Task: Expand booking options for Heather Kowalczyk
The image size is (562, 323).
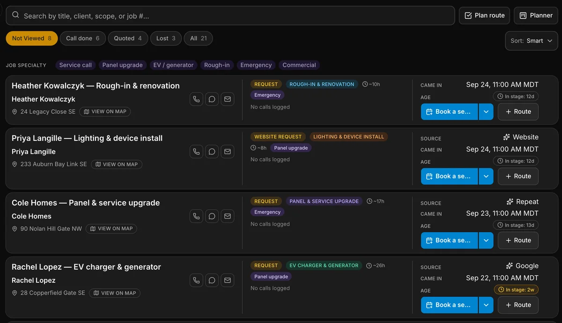Action: pyautogui.click(x=486, y=112)
